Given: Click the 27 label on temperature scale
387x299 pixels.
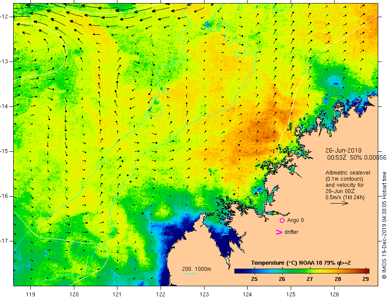Looking at the screenshot, I should (x=310, y=279).
